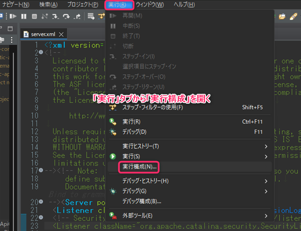Open デバッグ構成(B)... dialog
This screenshot has height=231, width=301.
coord(190,201)
